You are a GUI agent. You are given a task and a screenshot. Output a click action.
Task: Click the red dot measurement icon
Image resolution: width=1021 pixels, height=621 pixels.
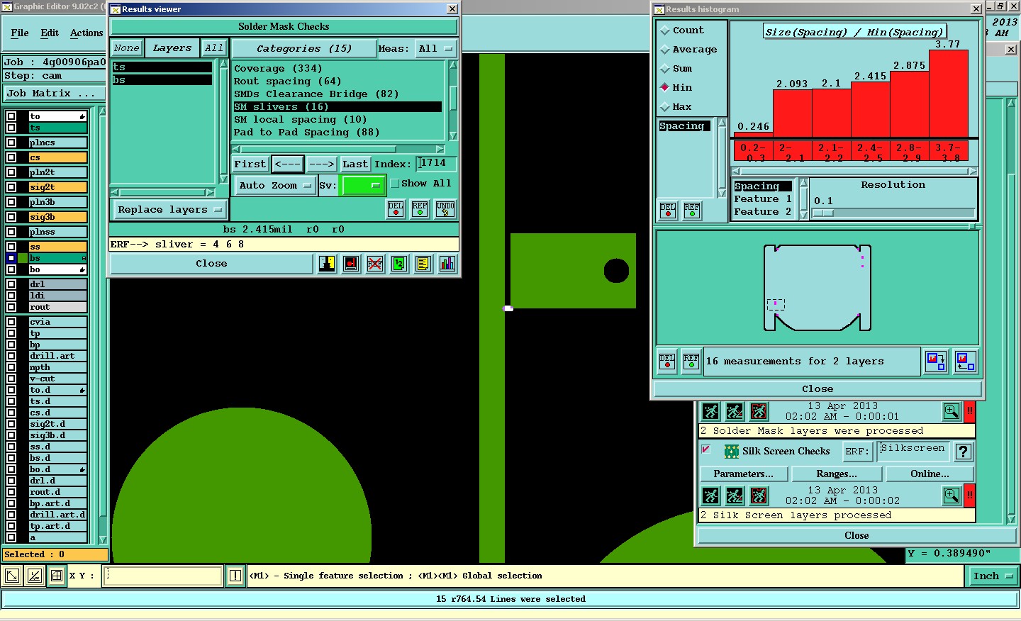351,264
